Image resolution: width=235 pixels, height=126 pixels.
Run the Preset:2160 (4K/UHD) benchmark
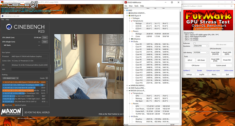click(215, 53)
